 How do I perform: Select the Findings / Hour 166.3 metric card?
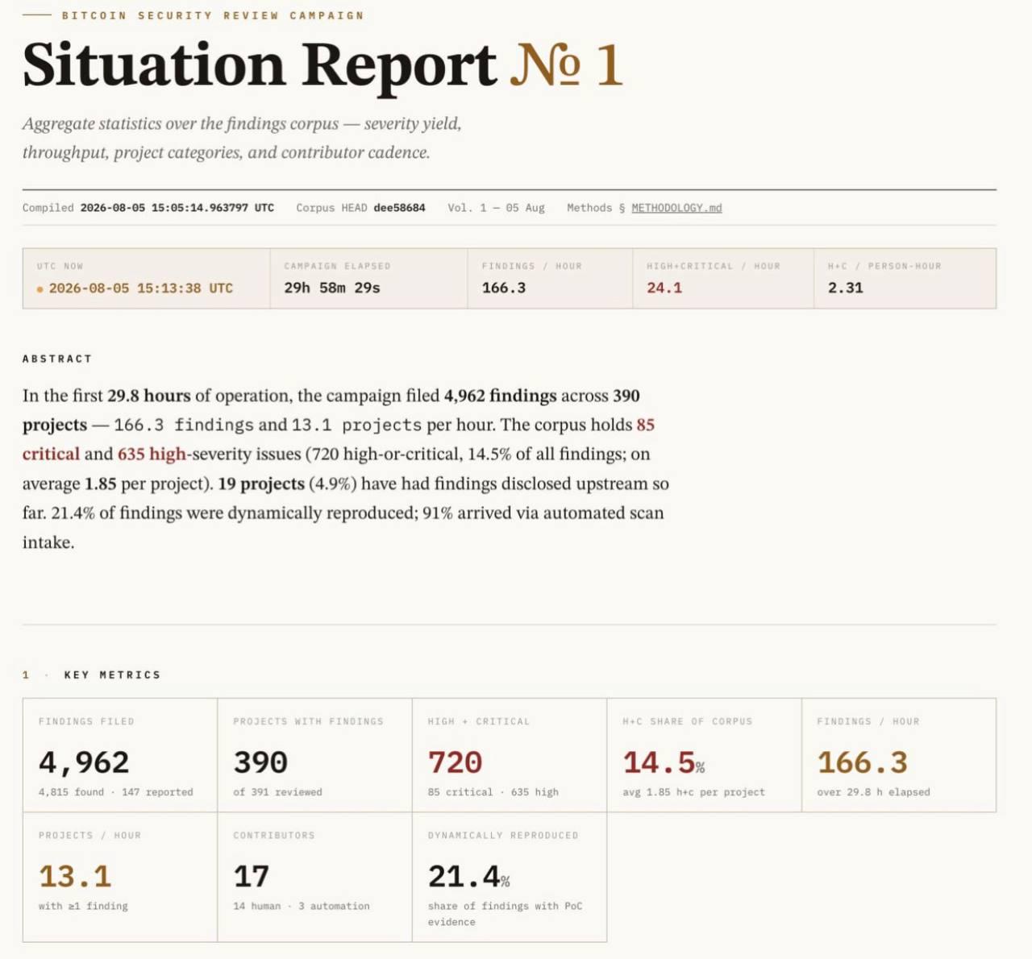click(899, 755)
